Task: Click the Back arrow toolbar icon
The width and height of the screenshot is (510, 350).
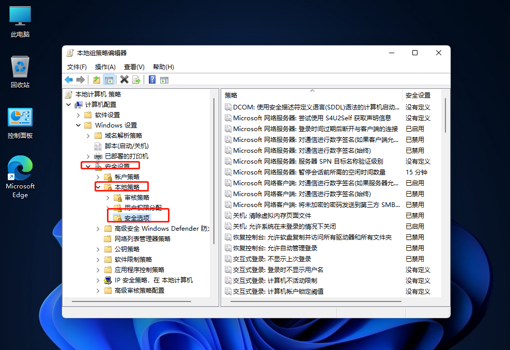Action: 69,79
